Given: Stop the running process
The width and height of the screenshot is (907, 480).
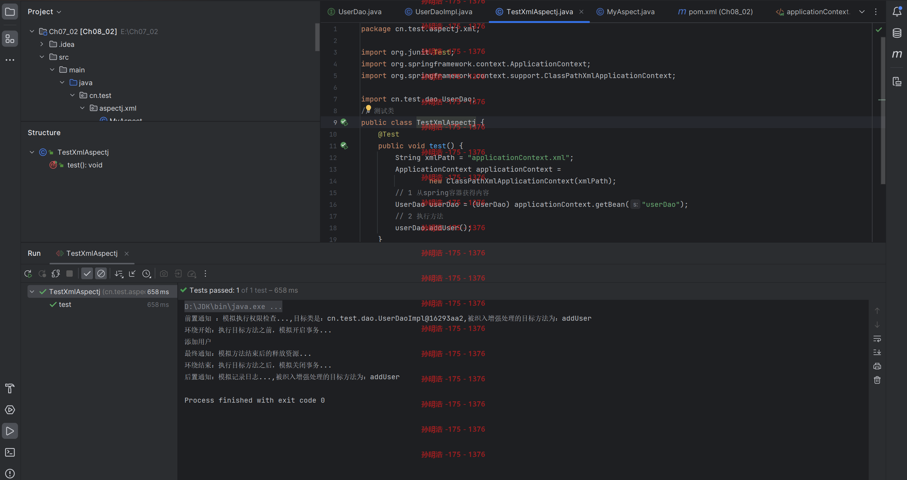Looking at the screenshot, I should click(x=70, y=274).
